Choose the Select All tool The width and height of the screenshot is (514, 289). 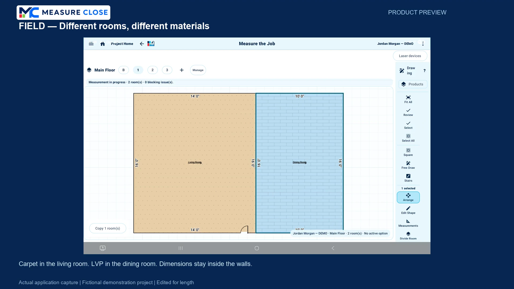tap(408, 138)
